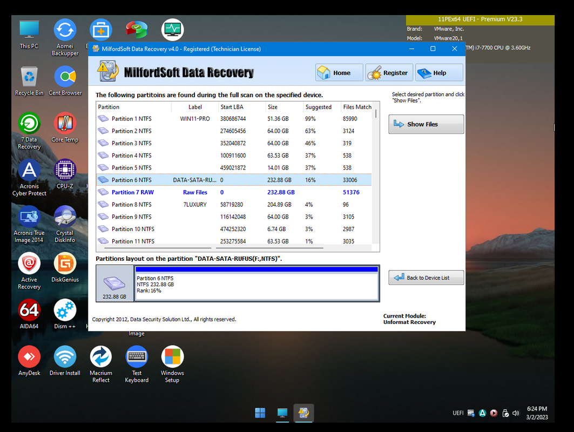
Task: Open Help in Data Recovery
Action: [x=438, y=73]
